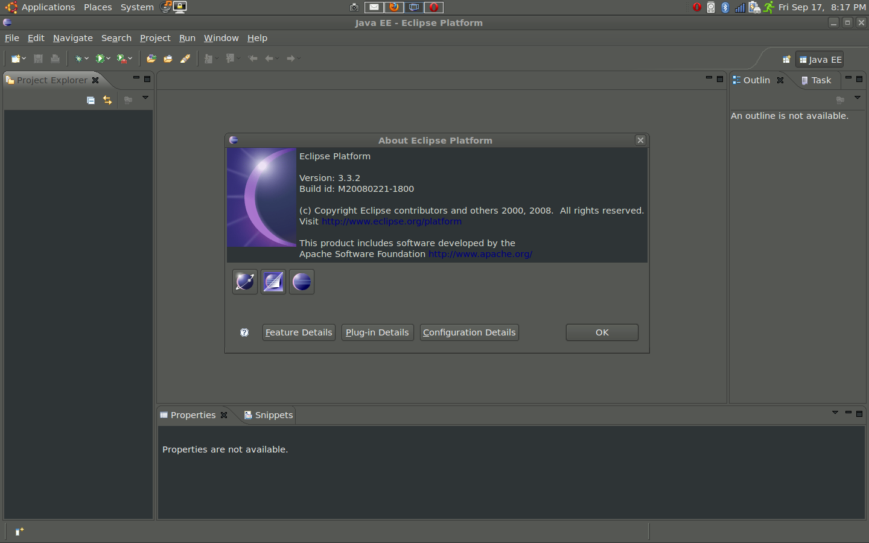Viewport: 869px width, 543px height.
Task: Open the New wizard dropdown arrow
Action: pyautogui.click(x=24, y=59)
